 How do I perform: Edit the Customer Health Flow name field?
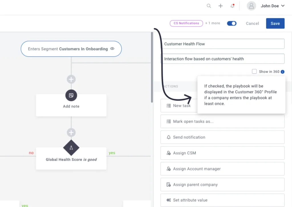(223, 44)
